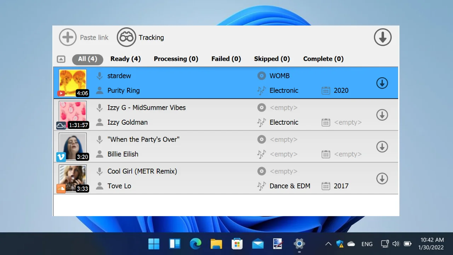
Task: Click the Paste link plus icon
Action: tap(68, 37)
